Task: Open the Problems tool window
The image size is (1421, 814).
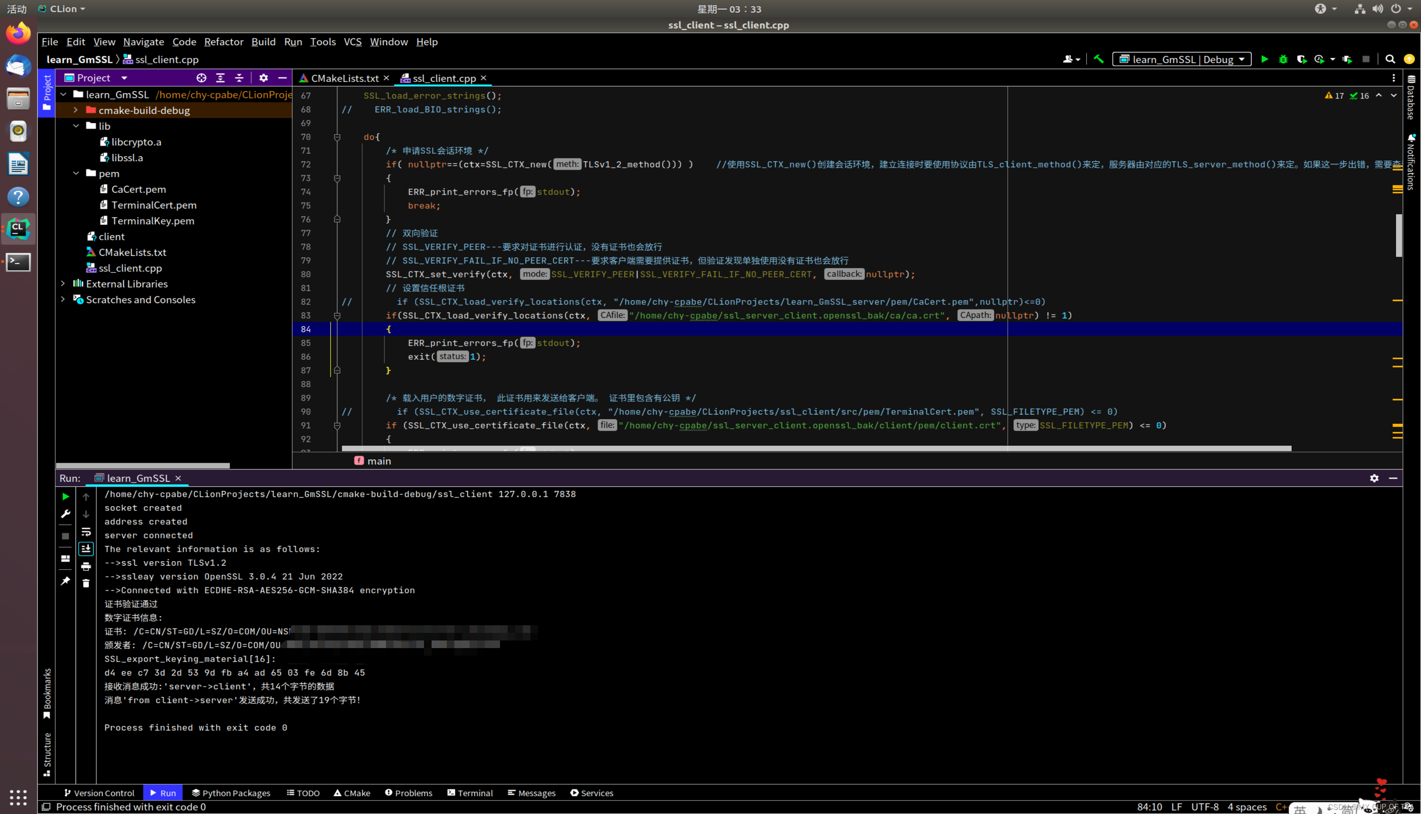Action: [409, 793]
